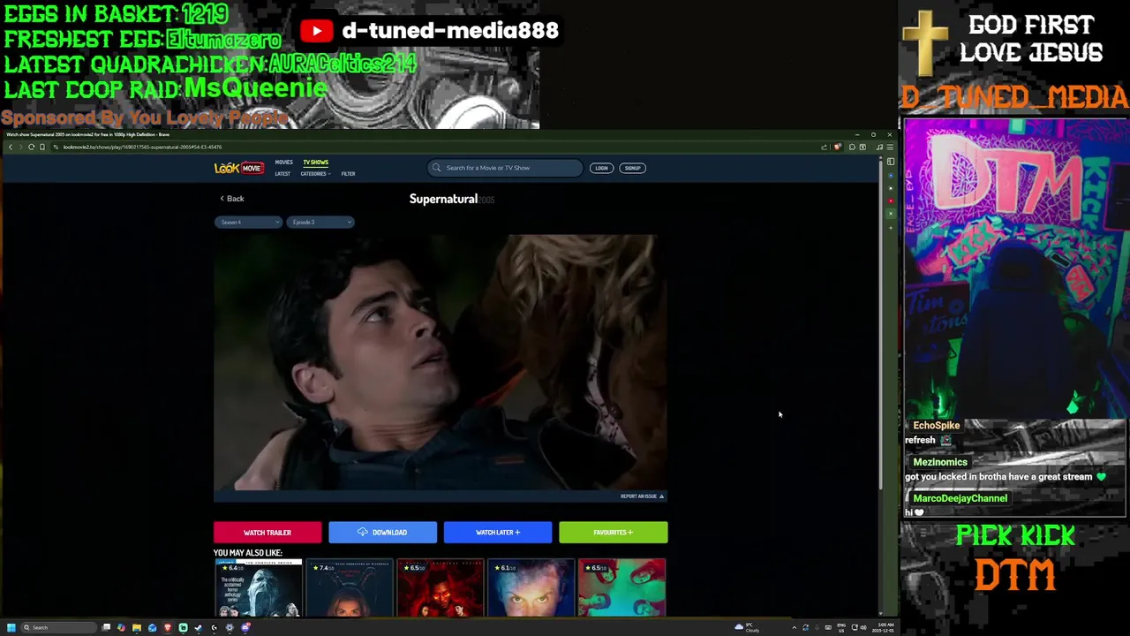The image size is (1130, 636).
Task: Click the Supernatural title heading
Action: (443, 199)
